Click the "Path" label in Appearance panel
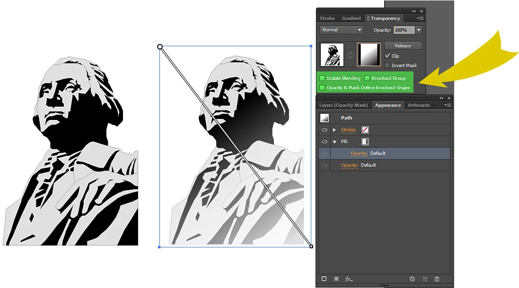The image size is (519, 288). (346, 118)
